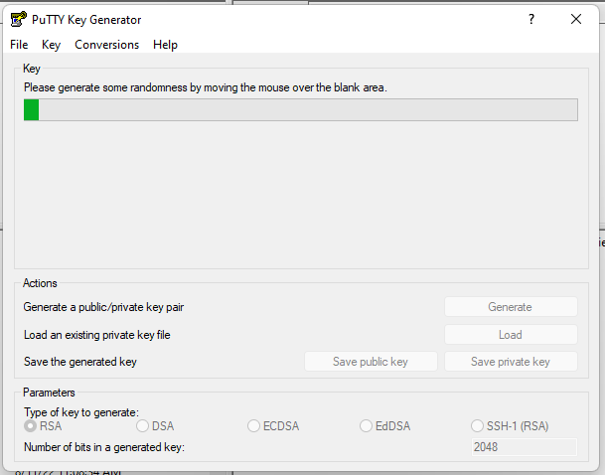Click the 'Actions' group heading
605x475 pixels.
(x=40, y=283)
